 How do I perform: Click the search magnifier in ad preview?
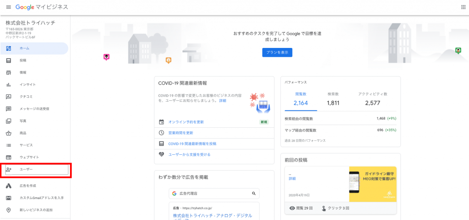(254, 194)
